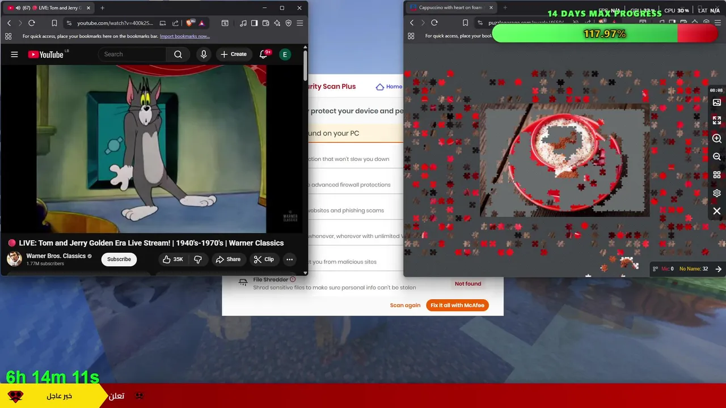Reload the YouTube page
Viewport: 726px width, 408px height.
click(x=32, y=23)
